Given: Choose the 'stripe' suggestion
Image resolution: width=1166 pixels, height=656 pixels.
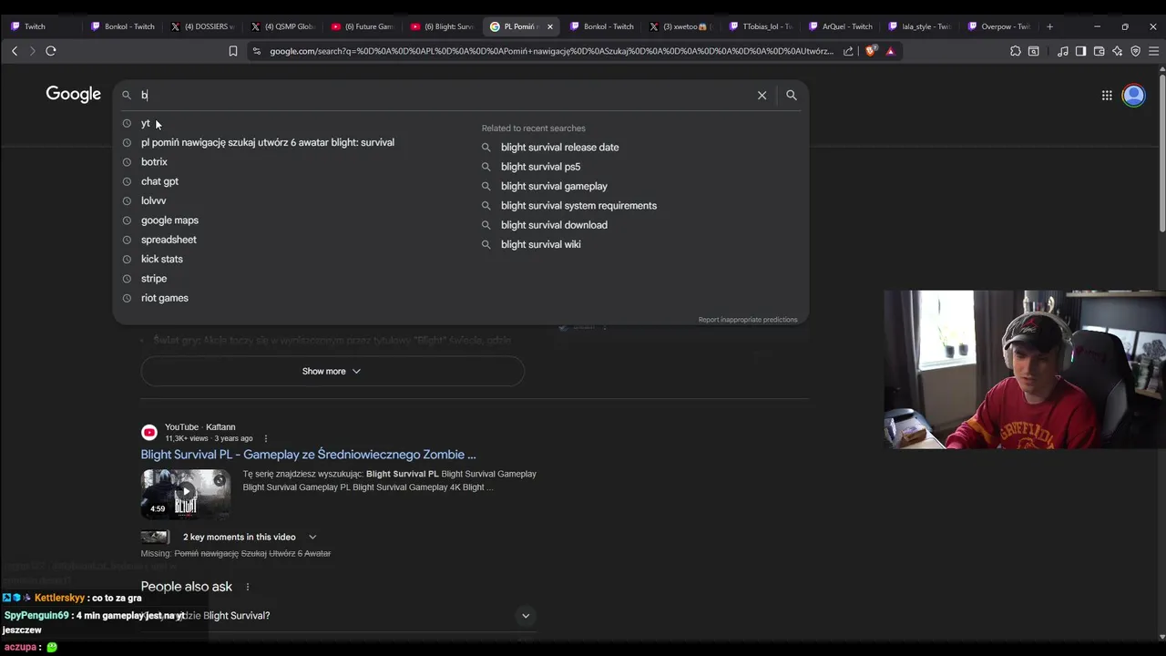Looking at the screenshot, I should [x=154, y=279].
